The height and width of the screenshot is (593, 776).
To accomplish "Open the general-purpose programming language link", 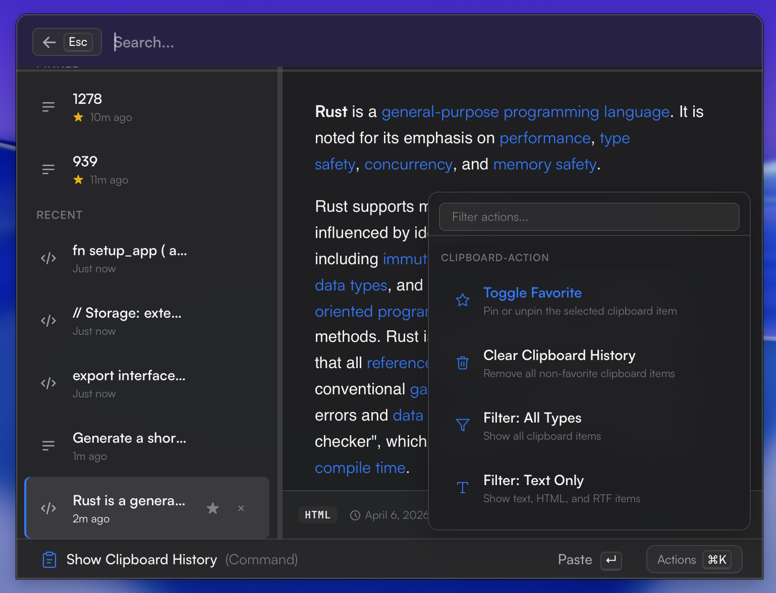I will 525,112.
